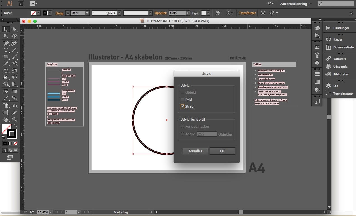This screenshot has height=216, width=356.
Task: Open the stroke color dropdown arrow
Action: pyautogui.click(x=50, y=13)
